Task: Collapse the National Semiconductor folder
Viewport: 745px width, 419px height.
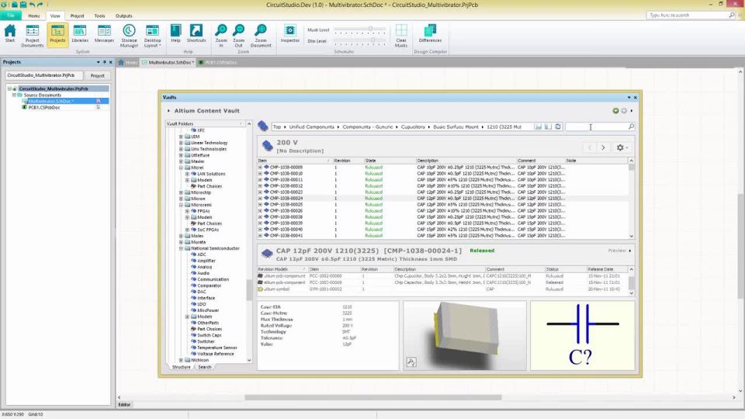Action: [181, 248]
